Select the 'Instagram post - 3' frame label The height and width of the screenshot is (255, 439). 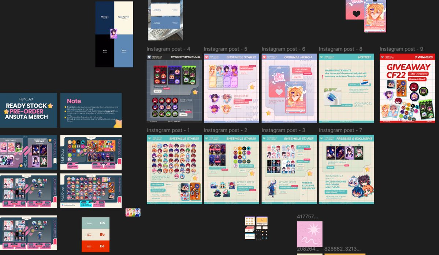click(283, 131)
